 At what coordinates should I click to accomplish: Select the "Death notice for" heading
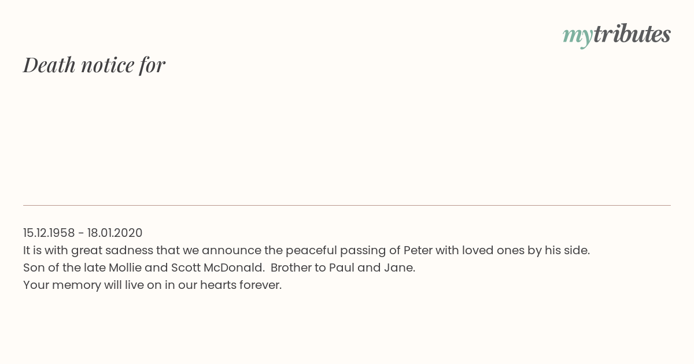tap(94, 65)
